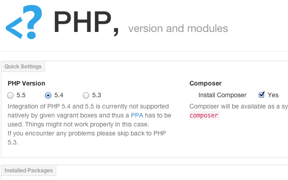Click the red composer code snippet

click(x=204, y=115)
